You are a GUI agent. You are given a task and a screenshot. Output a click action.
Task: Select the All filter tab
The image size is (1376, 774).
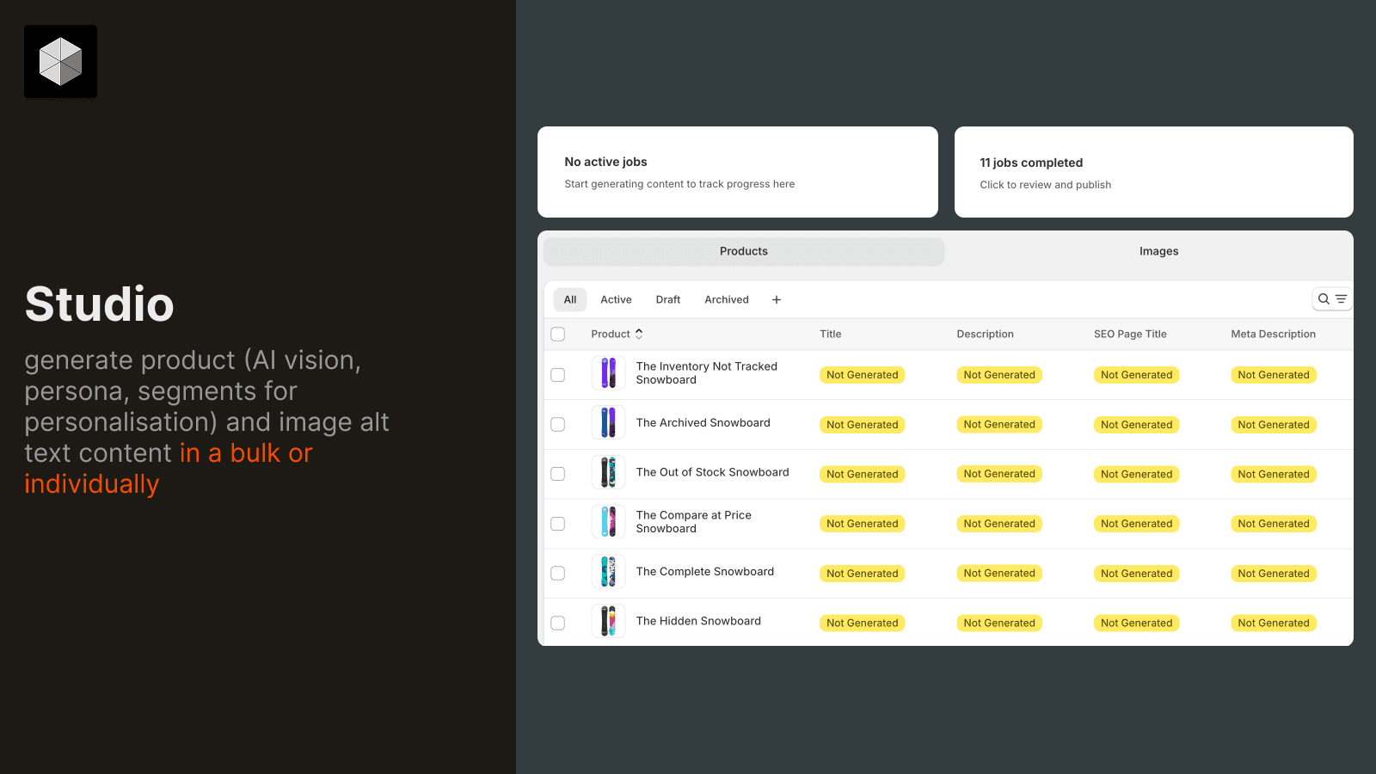point(570,299)
